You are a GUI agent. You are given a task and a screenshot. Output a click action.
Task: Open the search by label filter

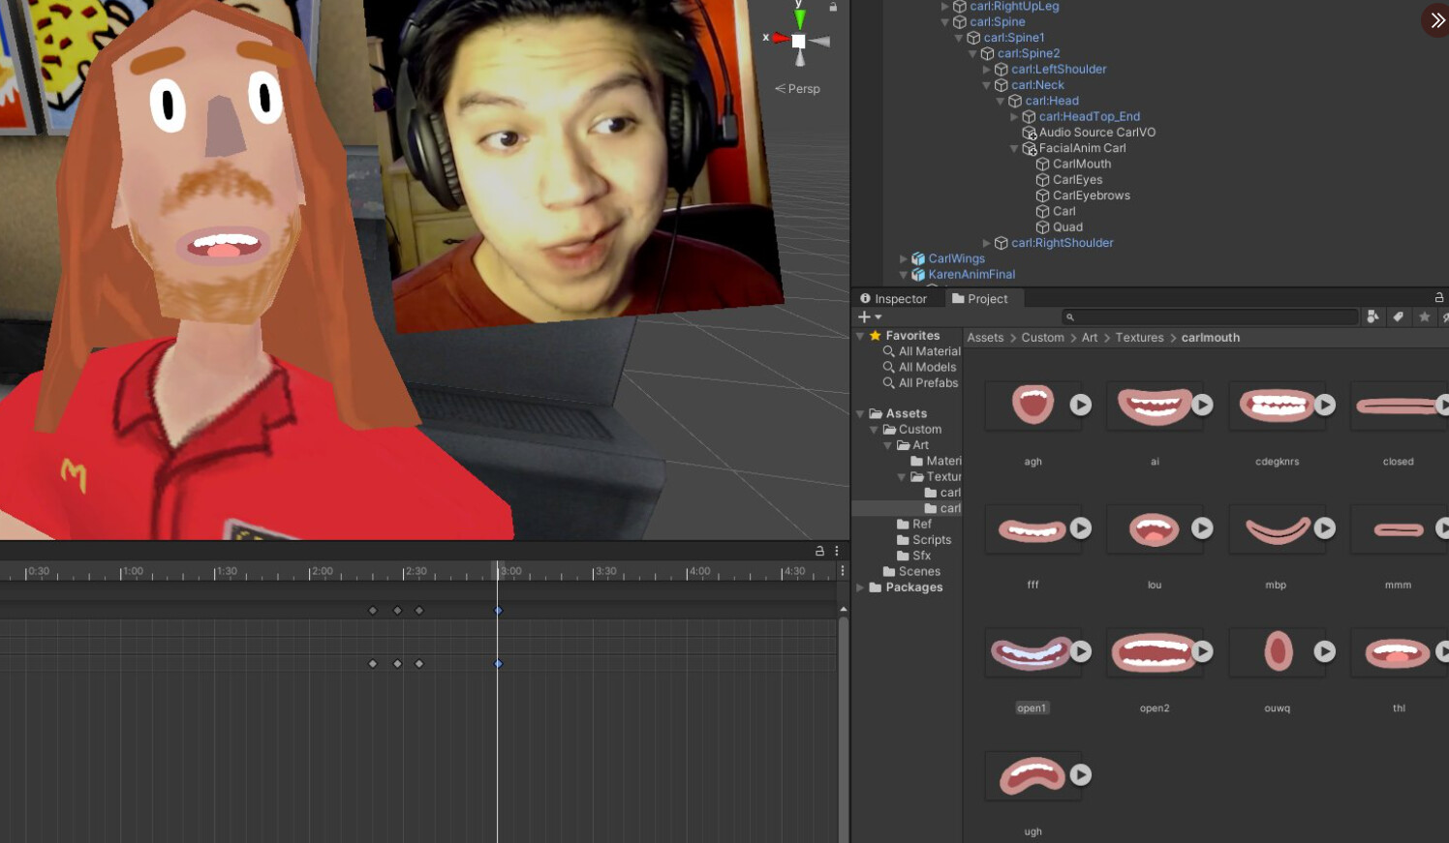(x=1398, y=316)
